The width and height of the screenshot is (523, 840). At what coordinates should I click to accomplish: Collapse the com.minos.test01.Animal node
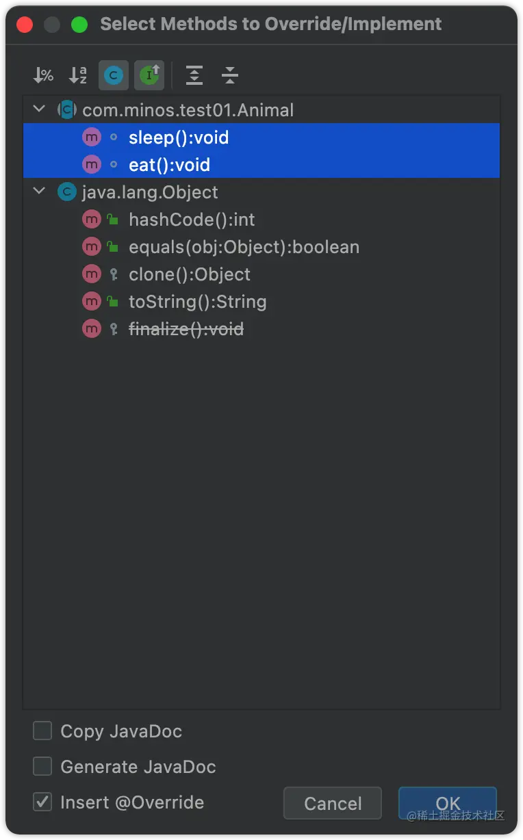click(39, 109)
